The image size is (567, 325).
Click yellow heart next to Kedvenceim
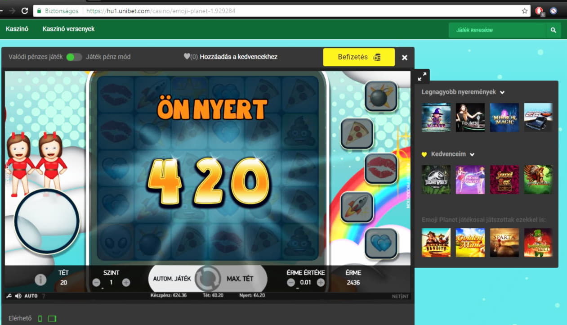pyautogui.click(x=424, y=154)
